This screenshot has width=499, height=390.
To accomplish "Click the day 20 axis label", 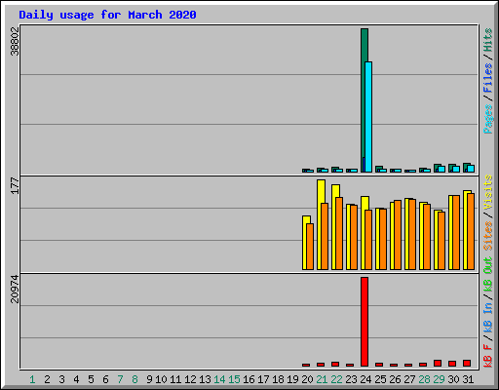I will pyautogui.click(x=307, y=379).
